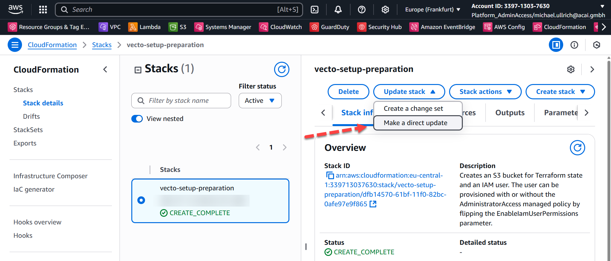Viewport: 611px width, 261px height.
Task: Collapse the Stacks list panel
Action: point(138,70)
